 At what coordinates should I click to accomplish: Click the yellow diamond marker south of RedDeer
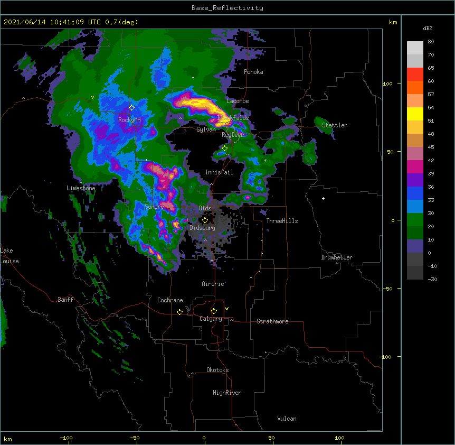click(225, 149)
